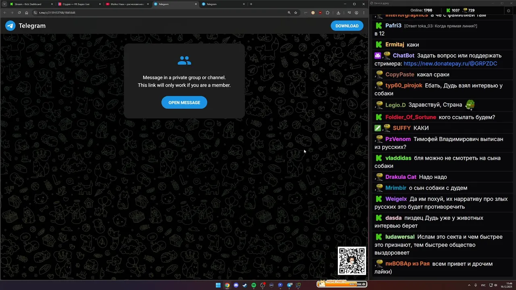Click the microphone icon in system tray
Viewport: 516px width, 290px height.
coord(476,285)
